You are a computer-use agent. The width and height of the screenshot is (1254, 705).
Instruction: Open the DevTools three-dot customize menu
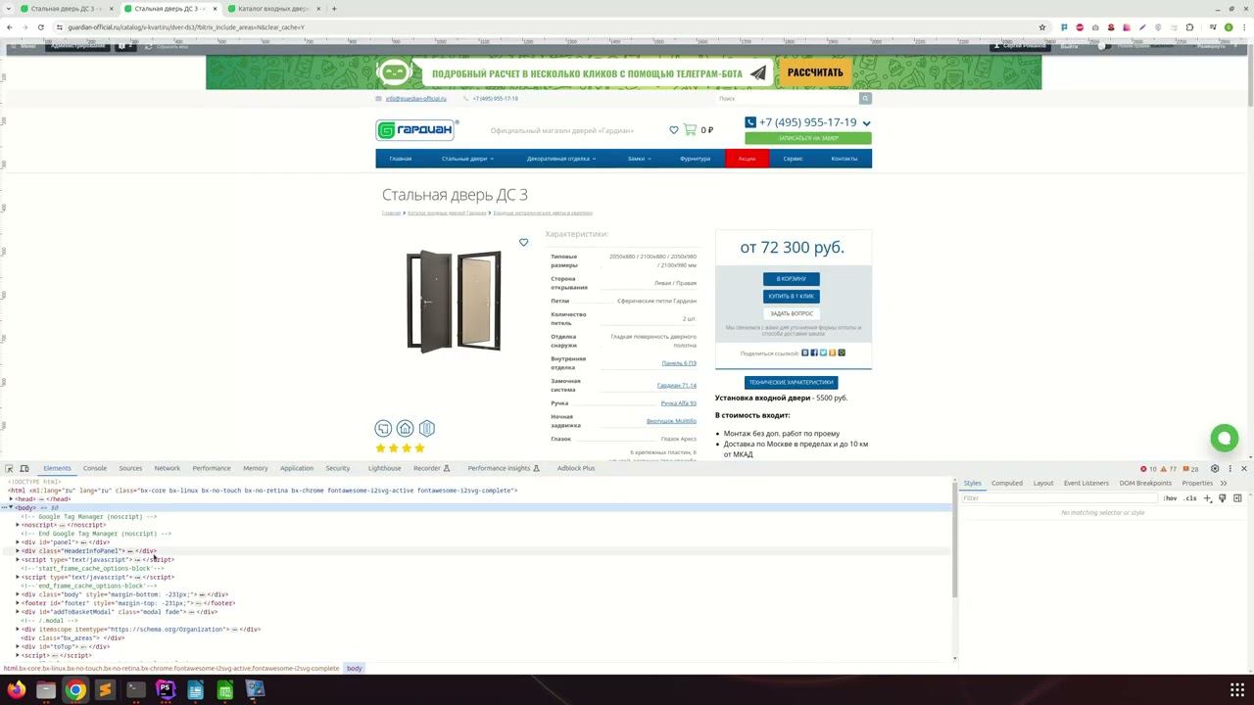tap(1230, 468)
